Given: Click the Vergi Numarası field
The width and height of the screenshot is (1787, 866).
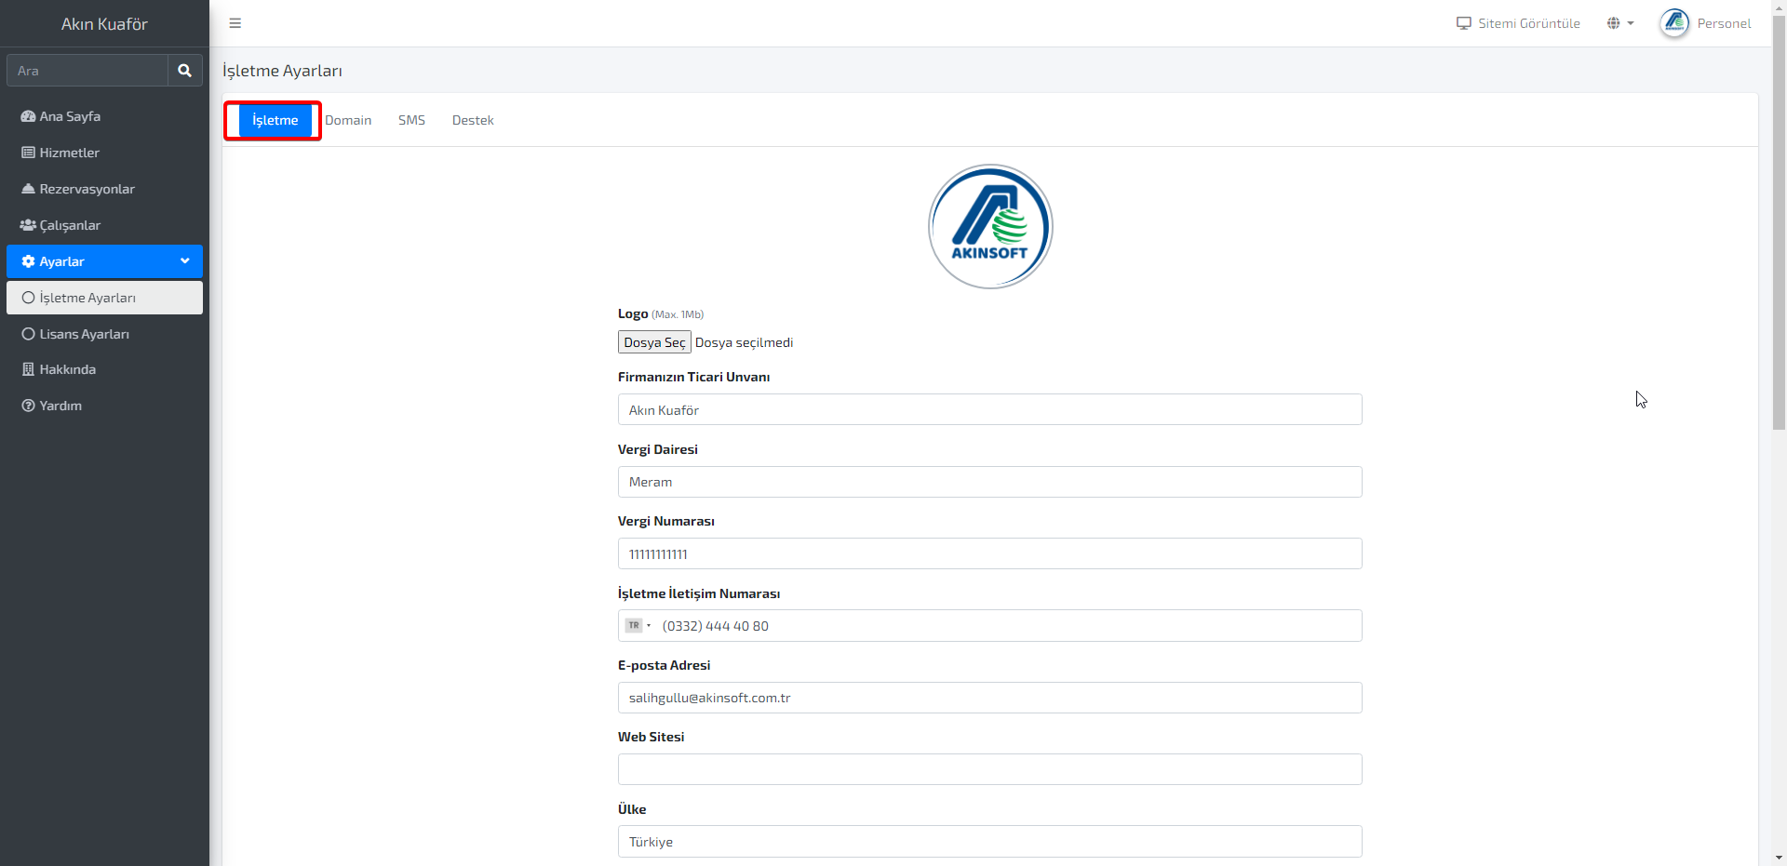Looking at the screenshot, I should (990, 553).
